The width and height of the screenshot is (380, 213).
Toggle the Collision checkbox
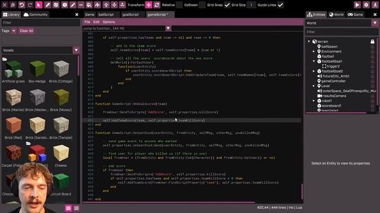[202, 5]
